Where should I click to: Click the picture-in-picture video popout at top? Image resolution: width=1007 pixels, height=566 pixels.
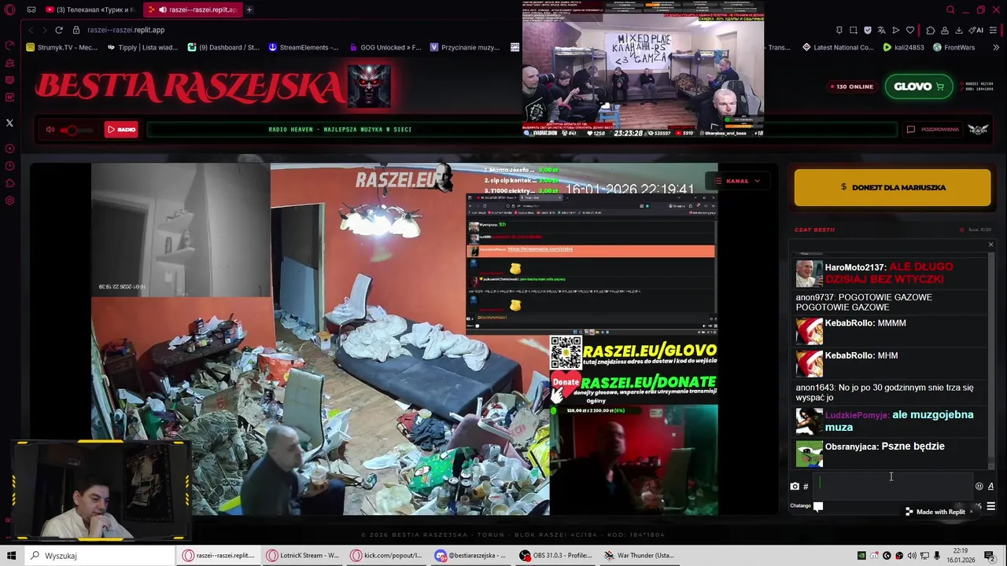click(643, 69)
